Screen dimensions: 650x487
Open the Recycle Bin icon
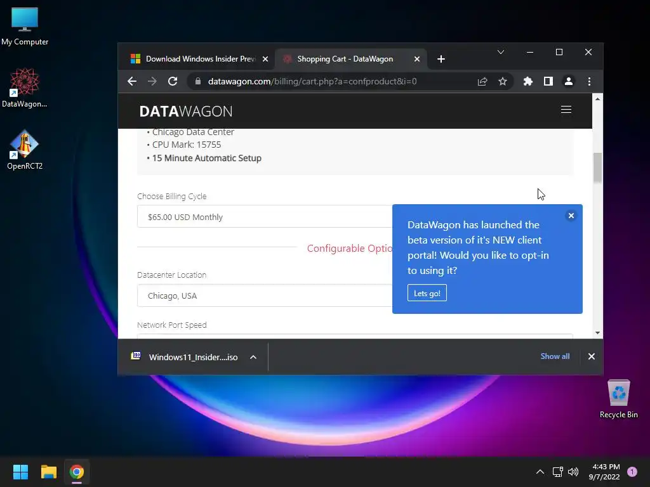pos(618,399)
